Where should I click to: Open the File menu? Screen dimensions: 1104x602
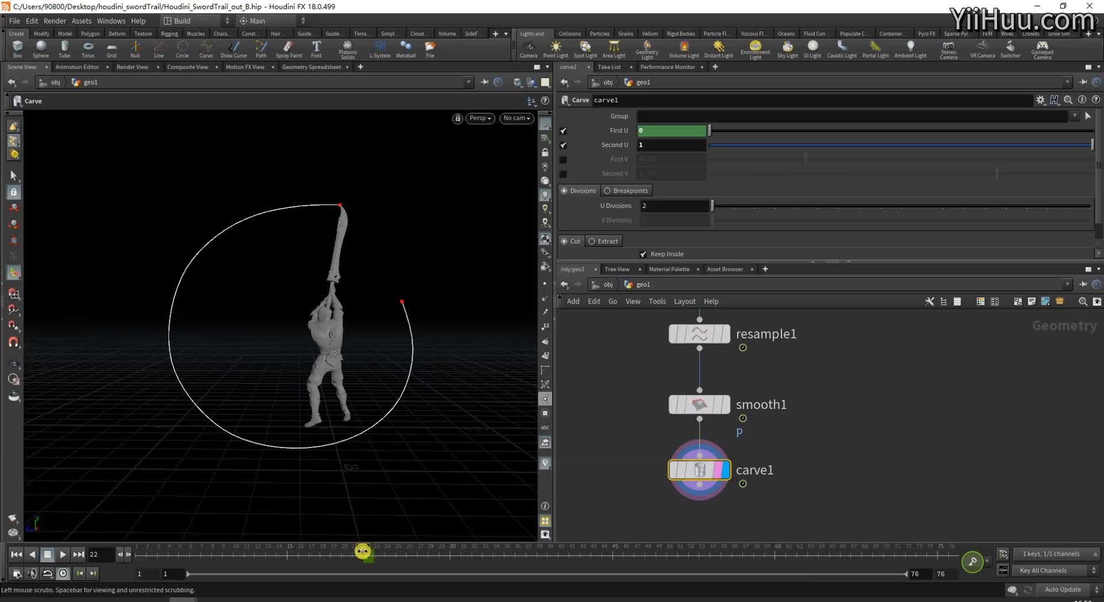pyautogui.click(x=14, y=21)
